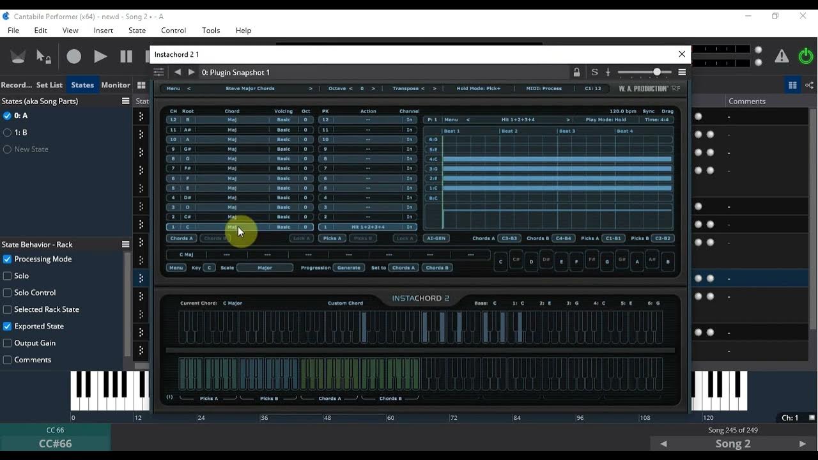This screenshot has width=818, height=460.
Task: Select state 1: B radio button
Action: (x=8, y=132)
